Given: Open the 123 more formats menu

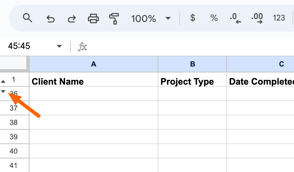Looking at the screenshot, I should [279, 18].
